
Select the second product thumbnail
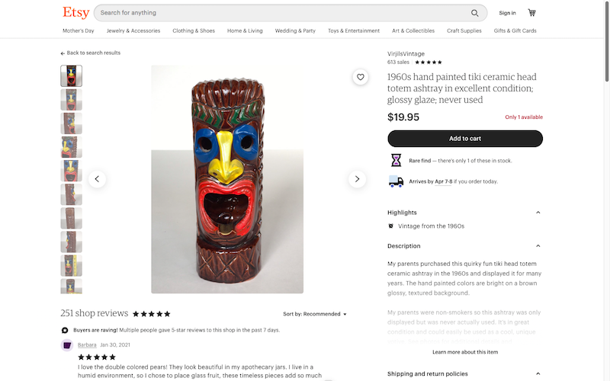click(71, 100)
